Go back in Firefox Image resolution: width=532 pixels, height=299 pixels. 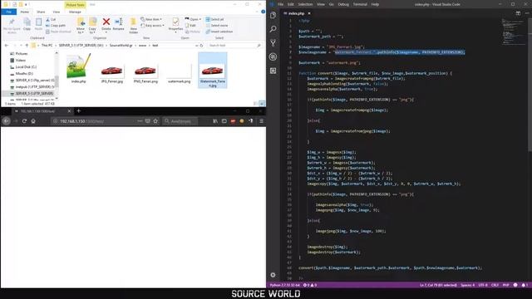pyautogui.click(x=6, y=121)
